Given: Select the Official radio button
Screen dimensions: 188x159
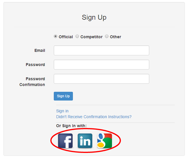Looking at the screenshot, I should point(56,36).
